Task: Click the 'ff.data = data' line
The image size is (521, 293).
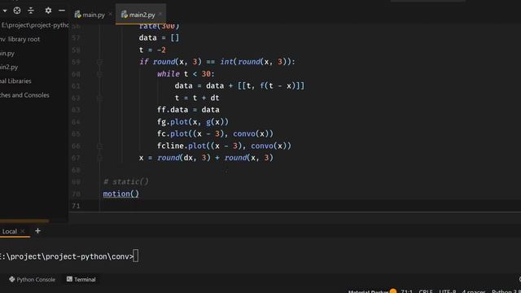Action: coord(188,110)
